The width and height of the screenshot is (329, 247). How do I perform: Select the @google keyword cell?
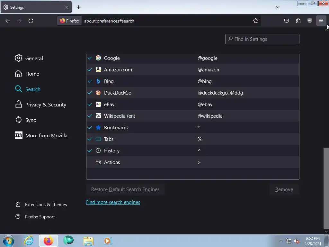pos(208,58)
